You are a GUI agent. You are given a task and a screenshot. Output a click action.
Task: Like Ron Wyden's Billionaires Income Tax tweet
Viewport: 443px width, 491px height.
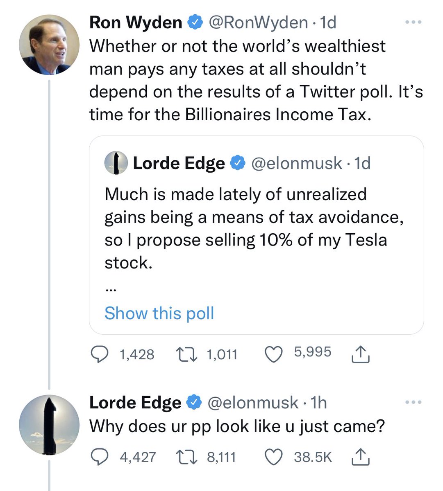pyautogui.click(x=275, y=354)
